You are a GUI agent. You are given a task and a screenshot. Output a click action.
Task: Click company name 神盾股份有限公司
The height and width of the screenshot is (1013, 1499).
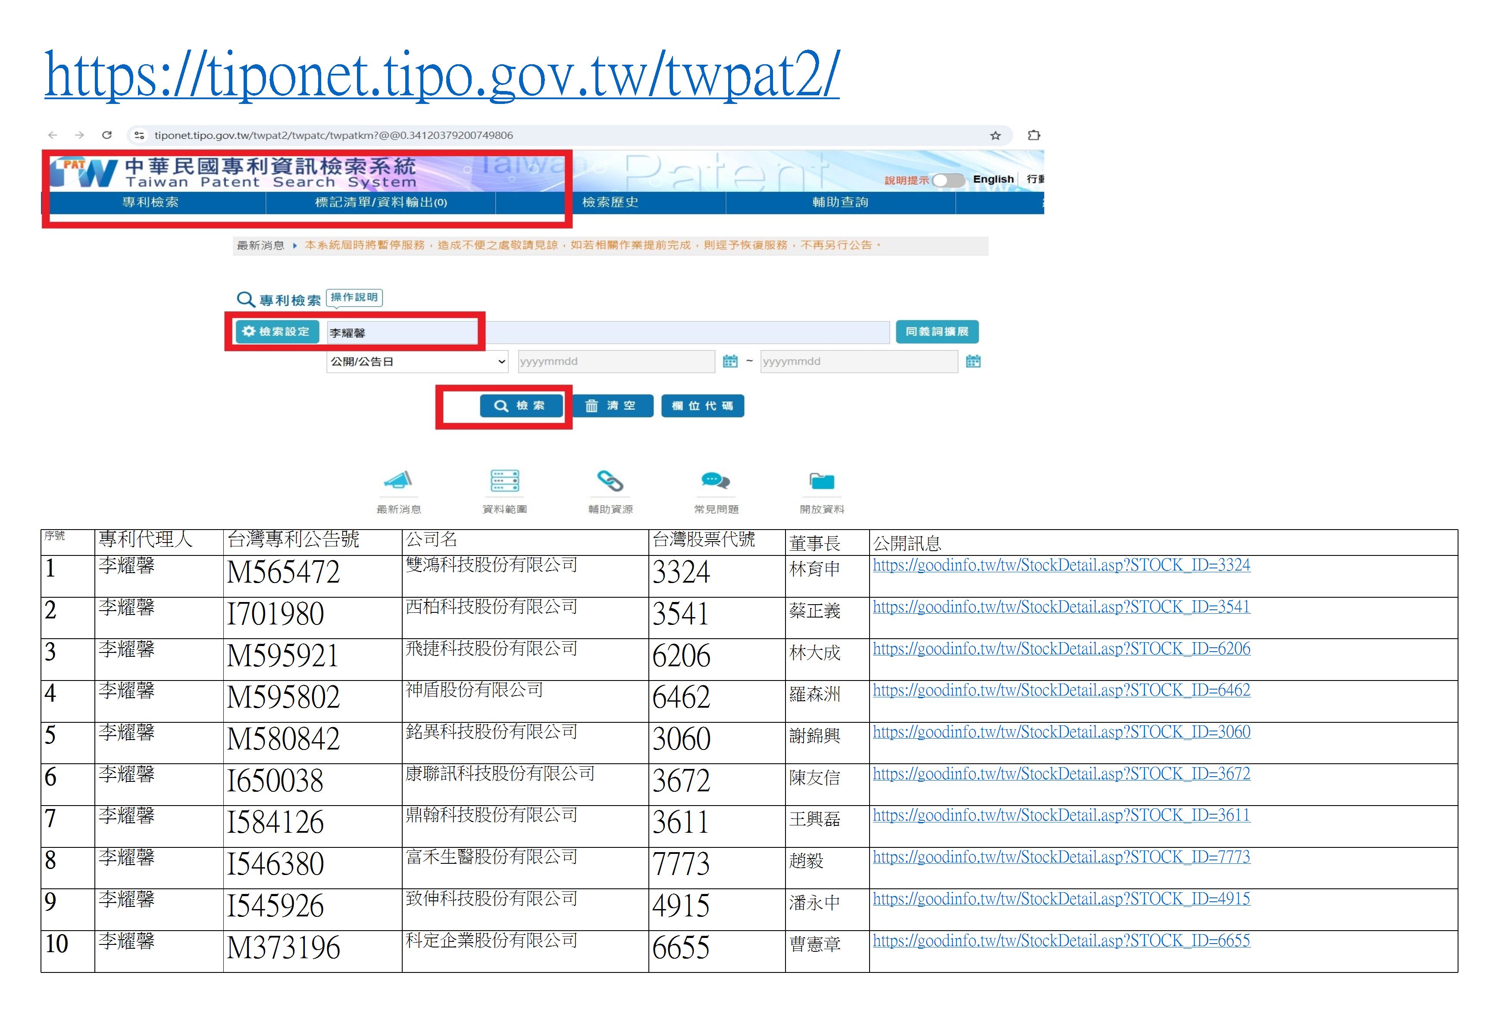[474, 690]
